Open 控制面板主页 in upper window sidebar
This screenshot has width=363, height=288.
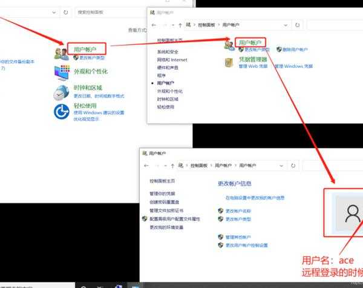169,40
